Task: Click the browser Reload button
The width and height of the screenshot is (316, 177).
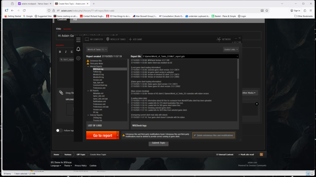Action: (x=24, y=10)
